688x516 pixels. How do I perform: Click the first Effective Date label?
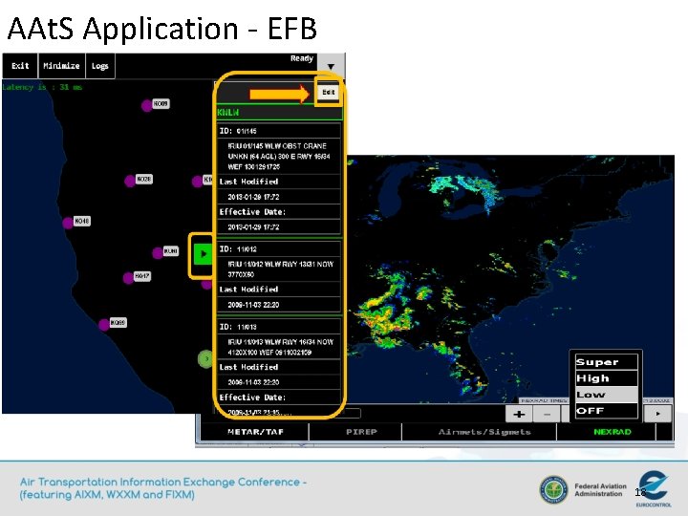252,212
